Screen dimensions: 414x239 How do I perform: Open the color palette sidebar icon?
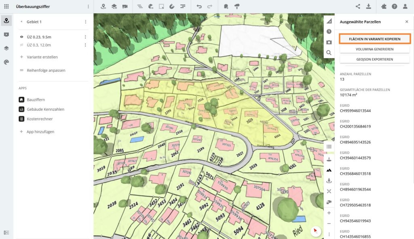(6, 62)
